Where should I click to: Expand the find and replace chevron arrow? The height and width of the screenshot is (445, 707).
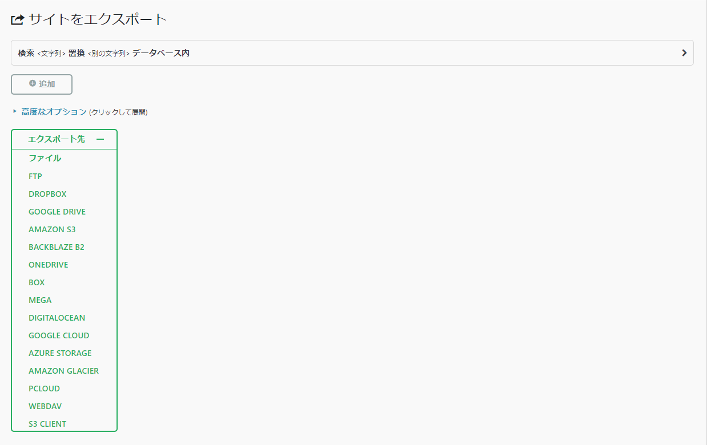(684, 53)
